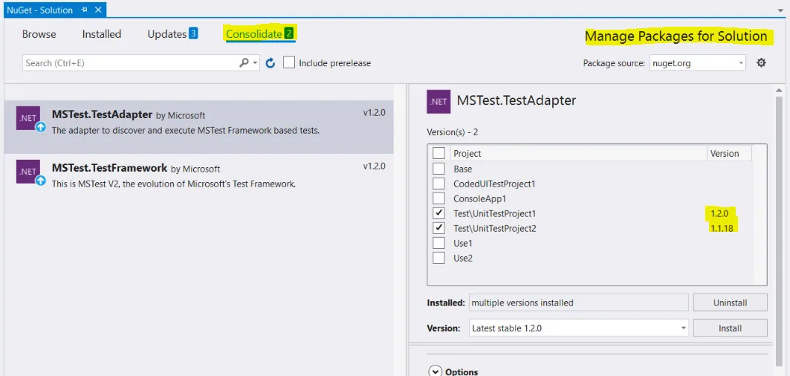Select MSTest.TestAdapter package row
The height and width of the screenshot is (376, 790).
pos(198,127)
